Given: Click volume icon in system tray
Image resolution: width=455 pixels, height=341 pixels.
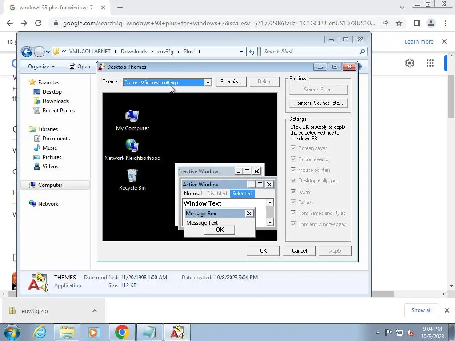Looking at the screenshot, I should [x=410, y=333].
